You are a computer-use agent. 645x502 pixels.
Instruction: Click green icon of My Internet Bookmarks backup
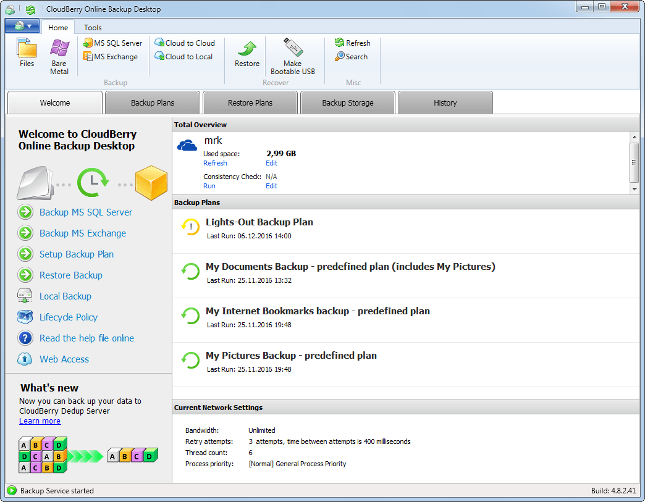tap(190, 316)
